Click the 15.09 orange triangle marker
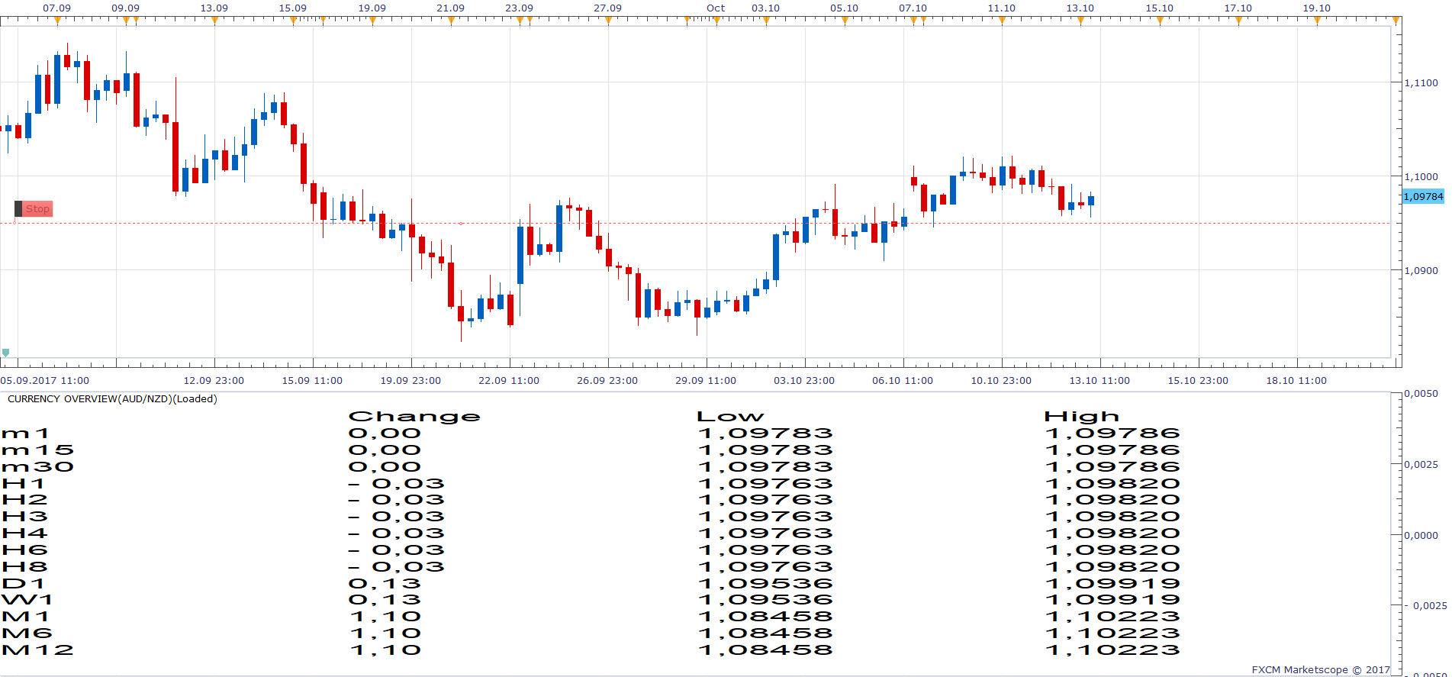Viewport: 1452px width, 677px height. pyautogui.click(x=293, y=21)
